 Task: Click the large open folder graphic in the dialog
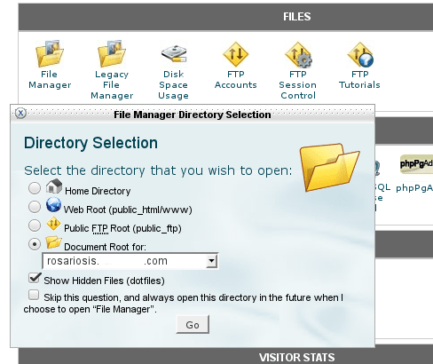click(329, 167)
